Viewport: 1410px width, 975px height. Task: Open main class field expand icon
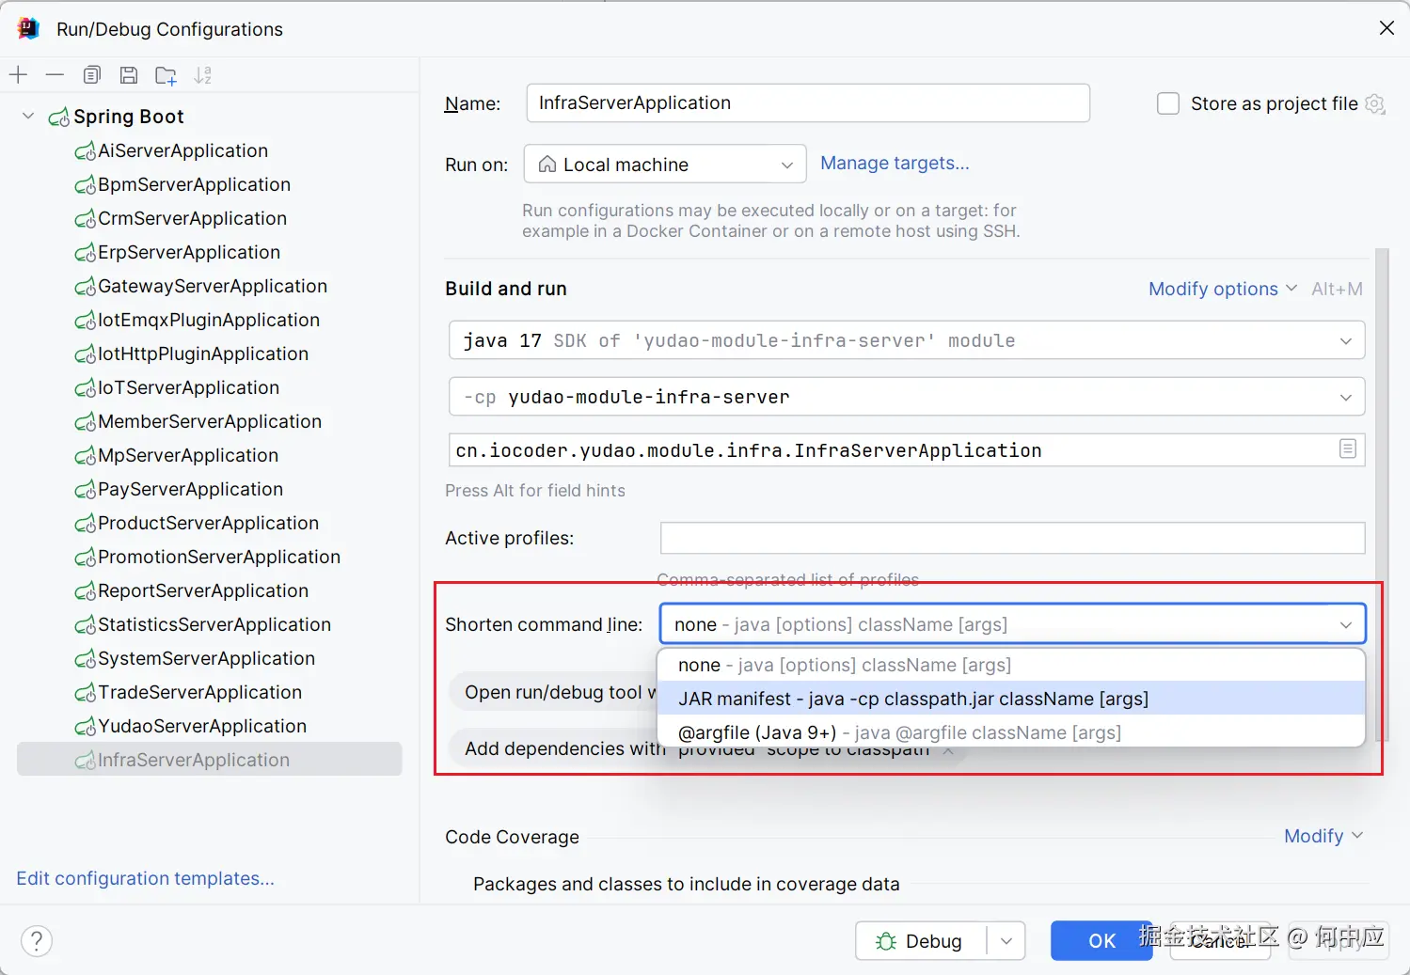(1347, 449)
